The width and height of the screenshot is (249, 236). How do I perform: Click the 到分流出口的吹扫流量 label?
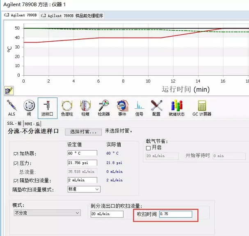click(116, 206)
